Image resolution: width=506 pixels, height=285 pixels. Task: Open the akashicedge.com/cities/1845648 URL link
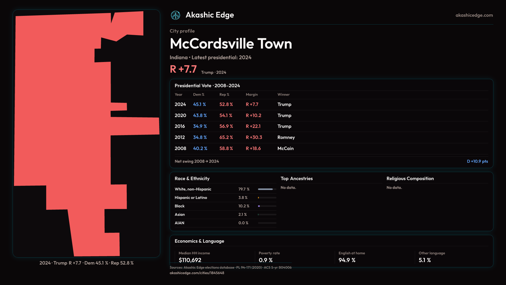click(197, 273)
